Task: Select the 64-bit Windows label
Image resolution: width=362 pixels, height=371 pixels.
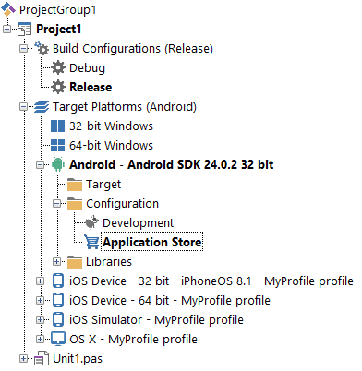Action: (x=111, y=146)
